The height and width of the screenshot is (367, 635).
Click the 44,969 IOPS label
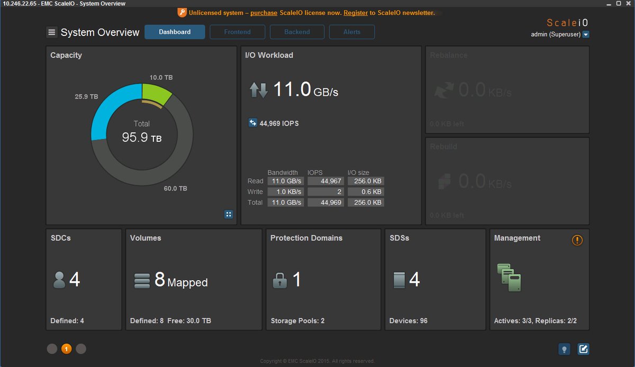coord(279,123)
